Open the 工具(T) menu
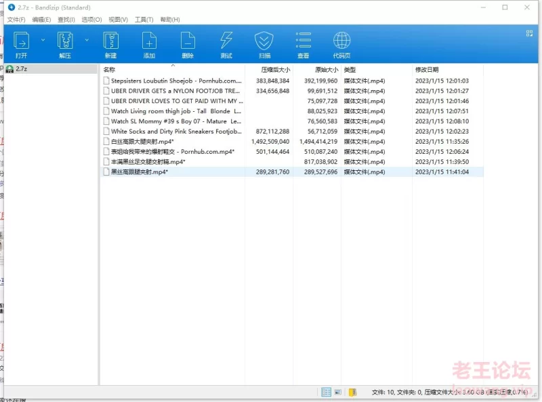Viewport: 542px width, 402px height. coord(144,20)
